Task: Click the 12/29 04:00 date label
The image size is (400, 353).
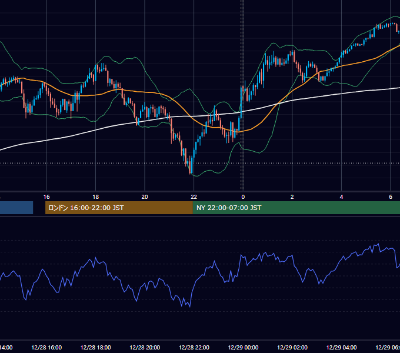Action: [341, 347]
